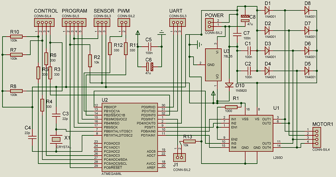This screenshot has width=336, height=177.
Task: Select the R12 330 resistor symbol
Action: coord(110,48)
